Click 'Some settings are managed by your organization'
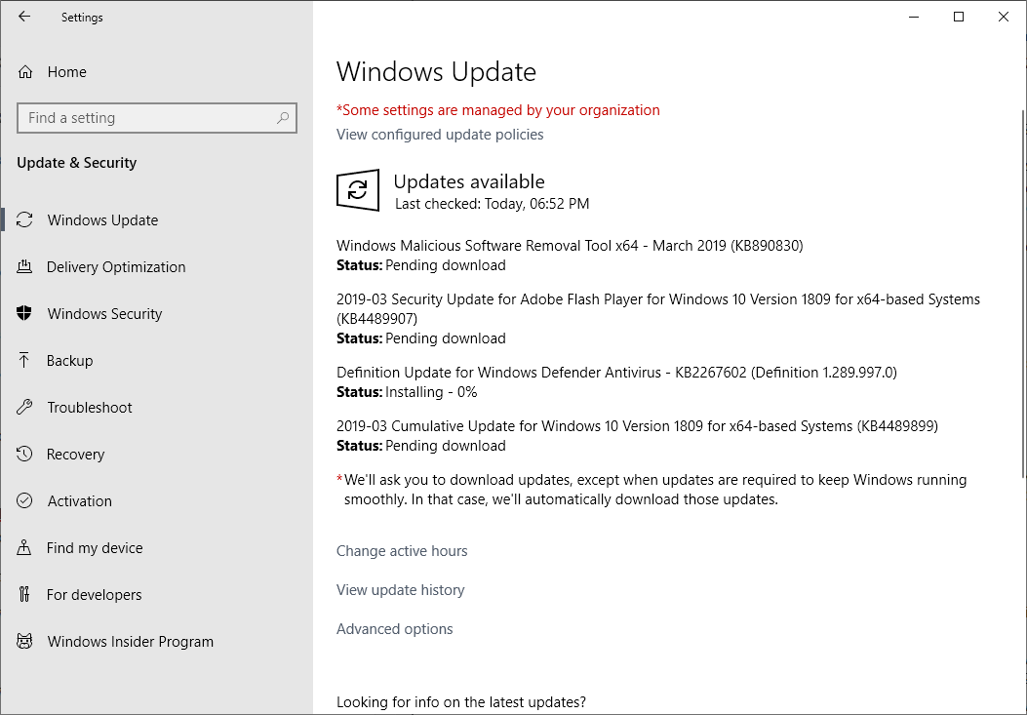Viewport: 1027px width, 715px height. click(x=497, y=110)
